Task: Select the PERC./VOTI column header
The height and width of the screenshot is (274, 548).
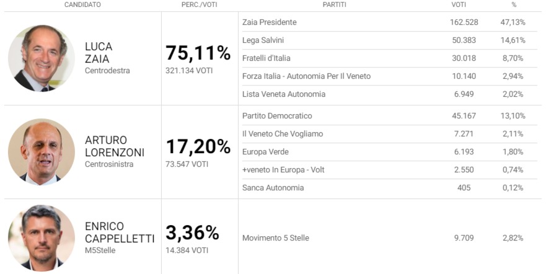Action: click(x=199, y=4)
